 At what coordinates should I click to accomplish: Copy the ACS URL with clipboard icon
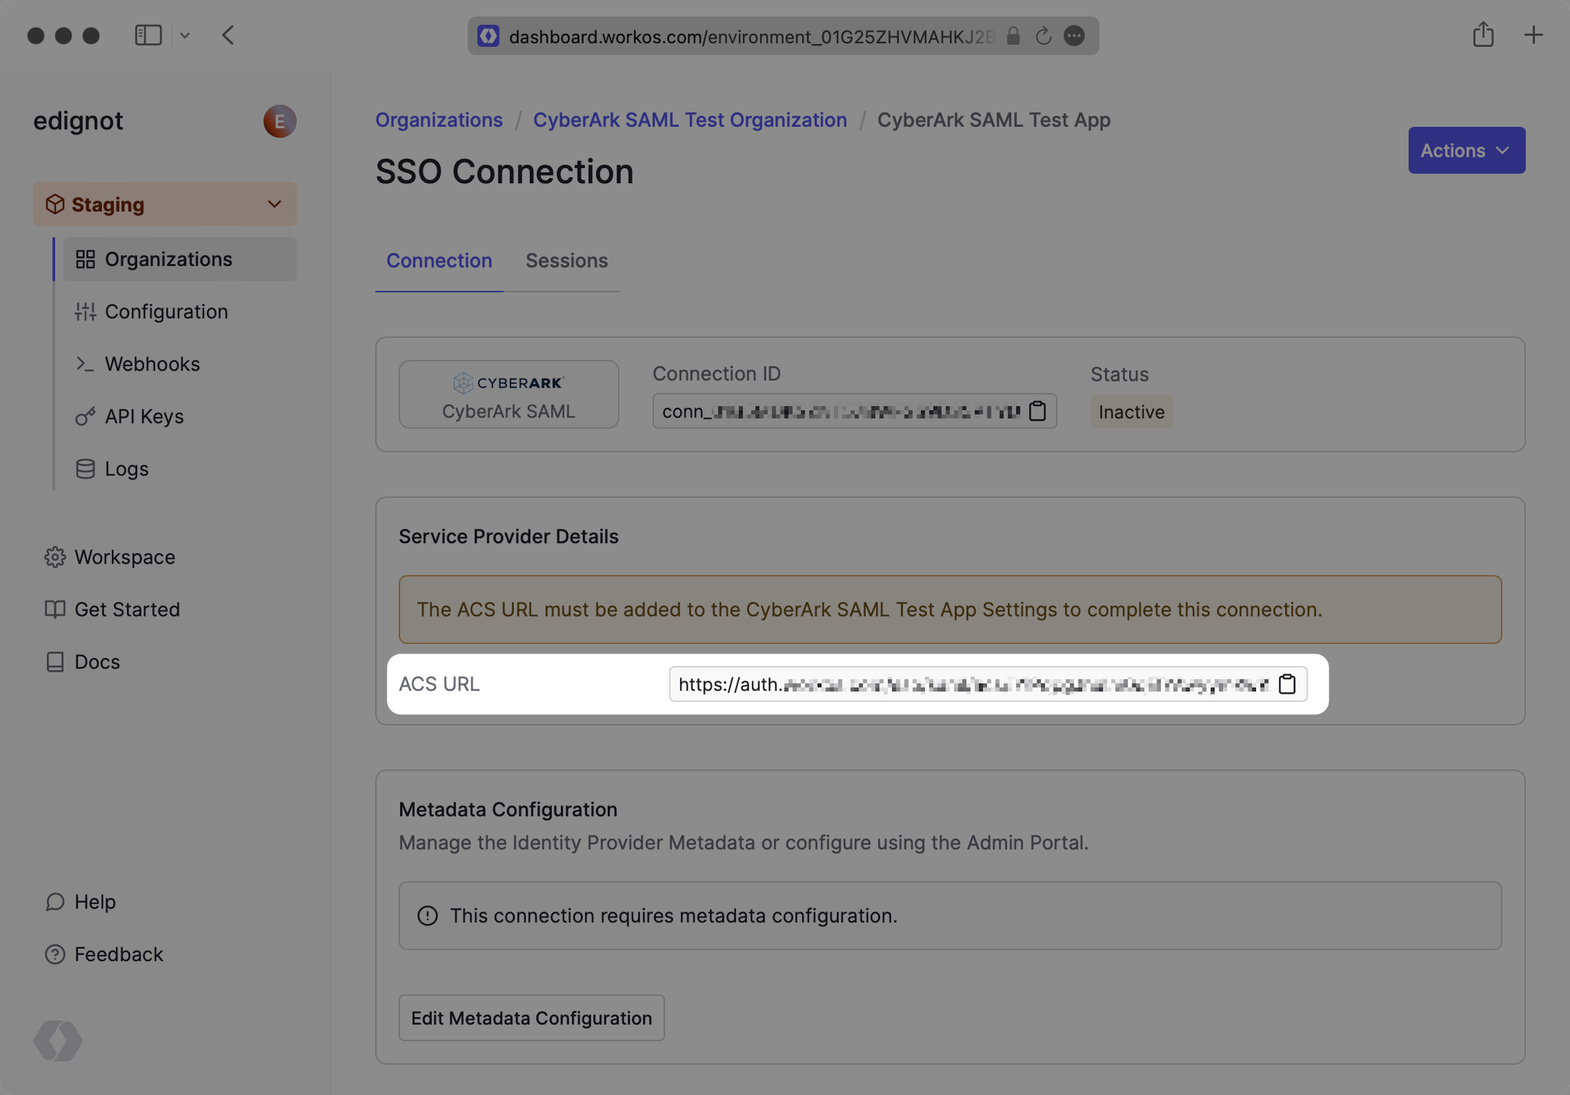click(1287, 684)
